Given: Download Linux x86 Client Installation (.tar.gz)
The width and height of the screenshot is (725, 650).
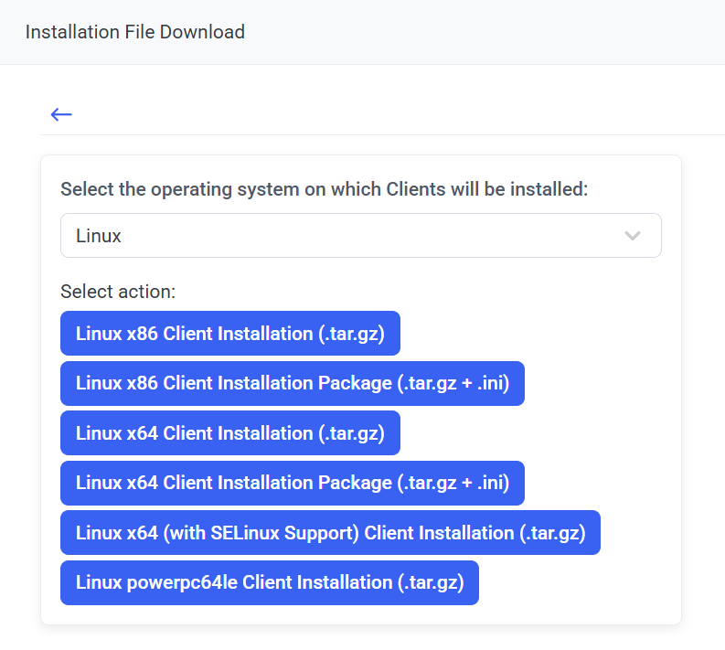Looking at the screenshot, I should tap(229, 334).
